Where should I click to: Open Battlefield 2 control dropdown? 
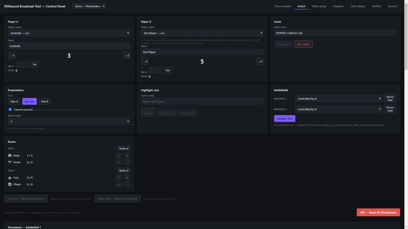(338, 109)
